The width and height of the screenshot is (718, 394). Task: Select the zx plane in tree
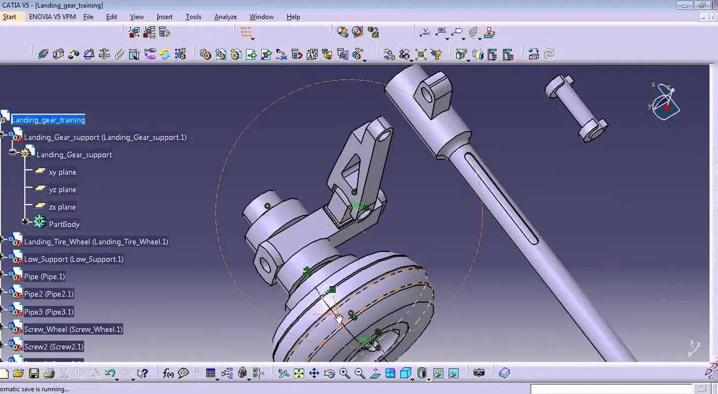pyautogui.click(x=63, y=207)
